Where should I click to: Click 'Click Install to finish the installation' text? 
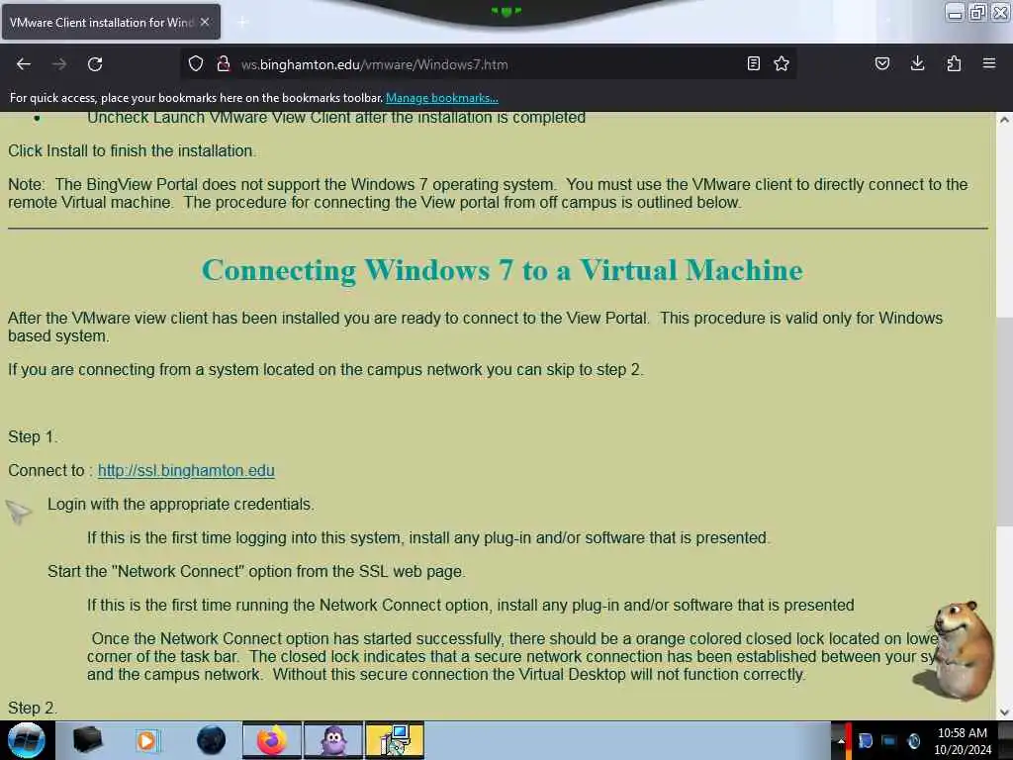(132, 150)
